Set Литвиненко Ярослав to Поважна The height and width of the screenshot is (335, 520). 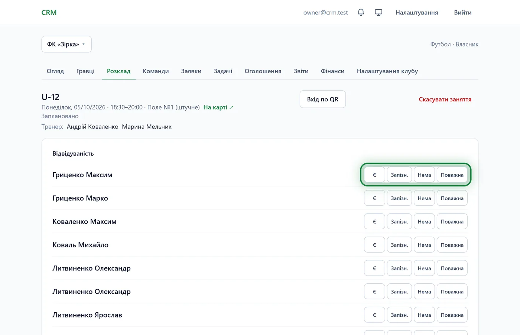(452, 315)
